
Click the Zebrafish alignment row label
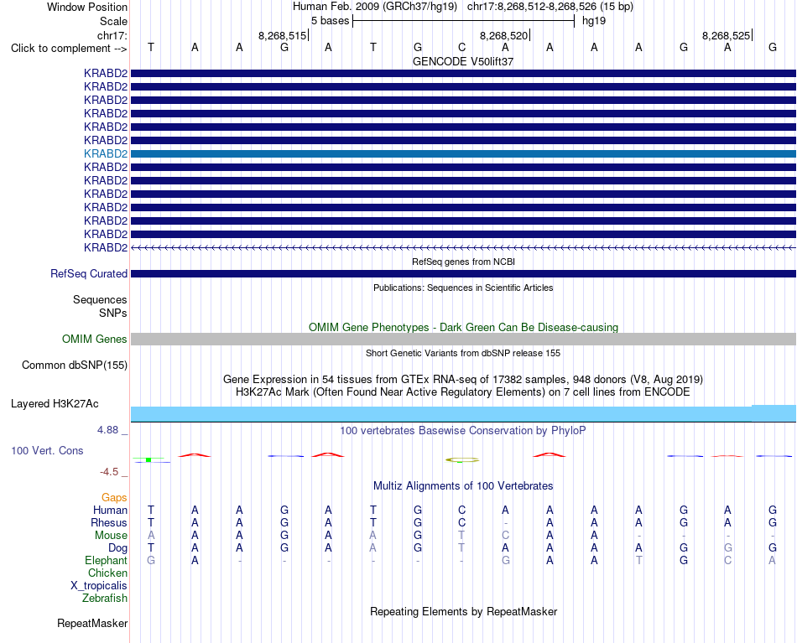tap(105, 599)
